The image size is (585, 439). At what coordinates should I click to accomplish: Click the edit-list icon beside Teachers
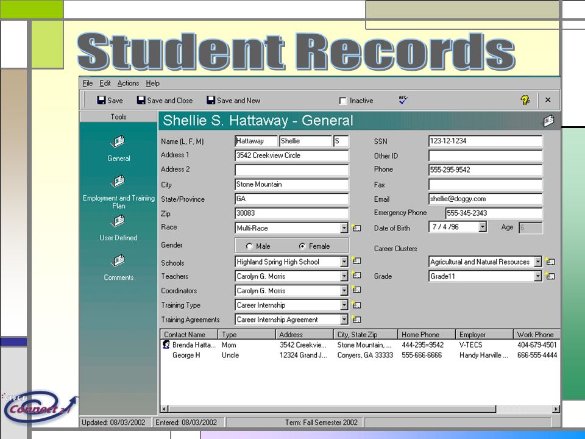tap(356, 276)
